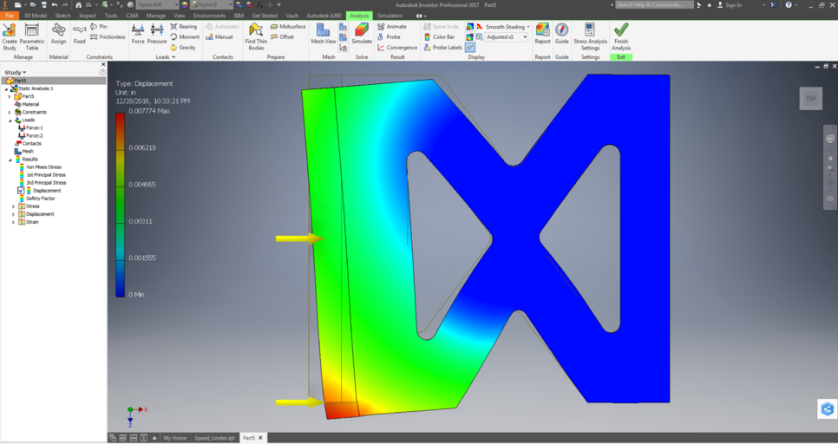Switch to the Simulation ribbon tab
Image resolution: width=838 pixels, height=444 pixels.
(390, 16)
